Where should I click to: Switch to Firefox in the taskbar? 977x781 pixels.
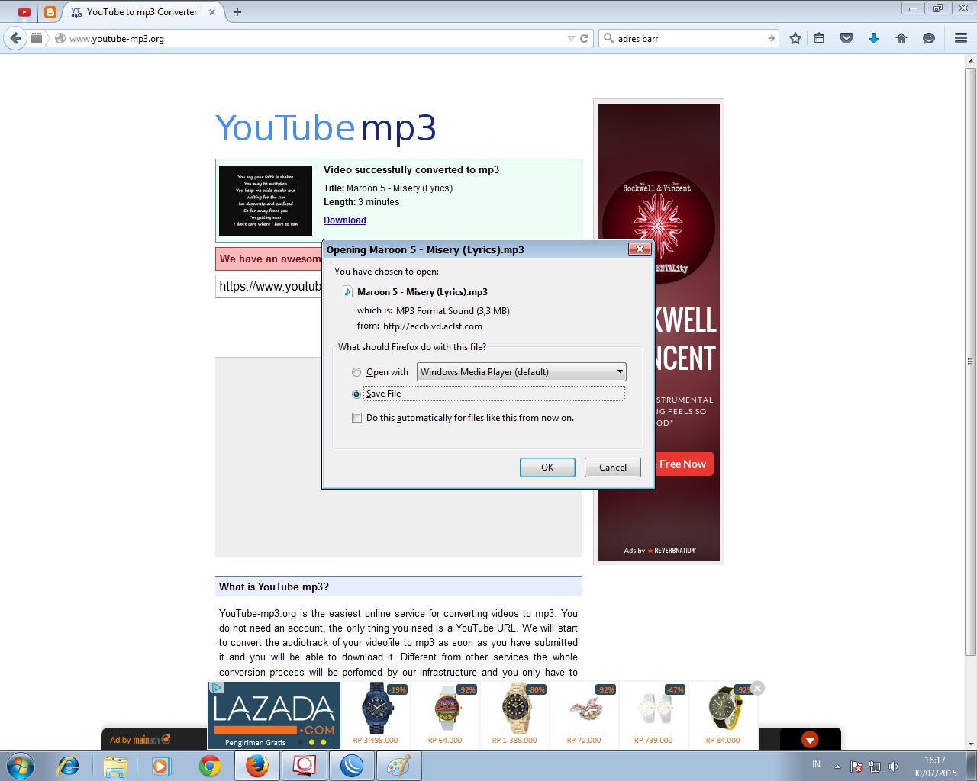[256, 766]
